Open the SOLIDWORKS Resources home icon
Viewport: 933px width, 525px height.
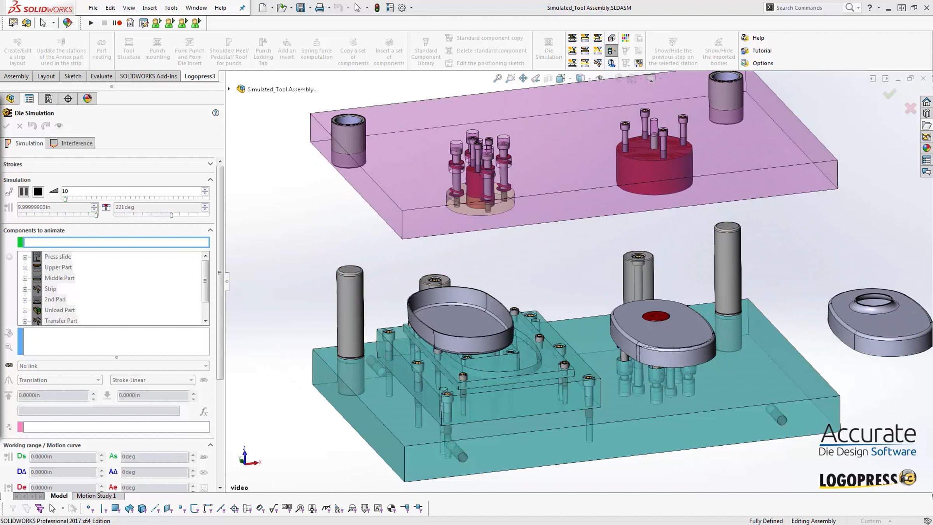pyautogui.click(x=927, y=102)
